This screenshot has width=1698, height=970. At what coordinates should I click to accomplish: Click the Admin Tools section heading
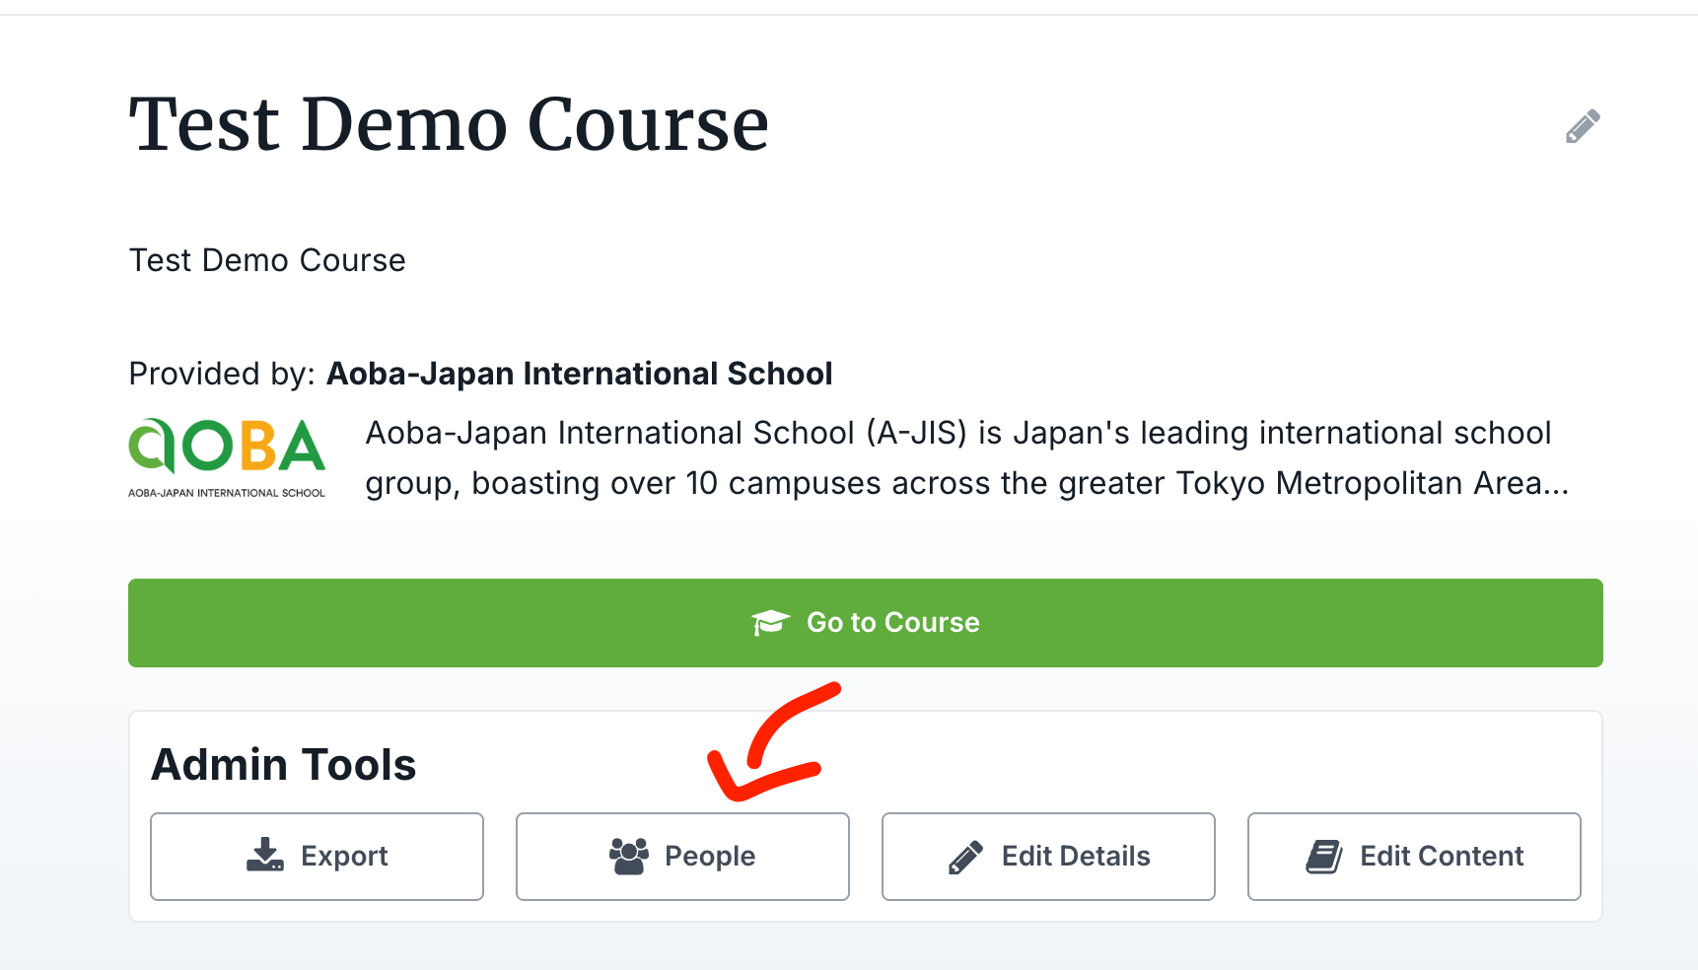point(284,765)
